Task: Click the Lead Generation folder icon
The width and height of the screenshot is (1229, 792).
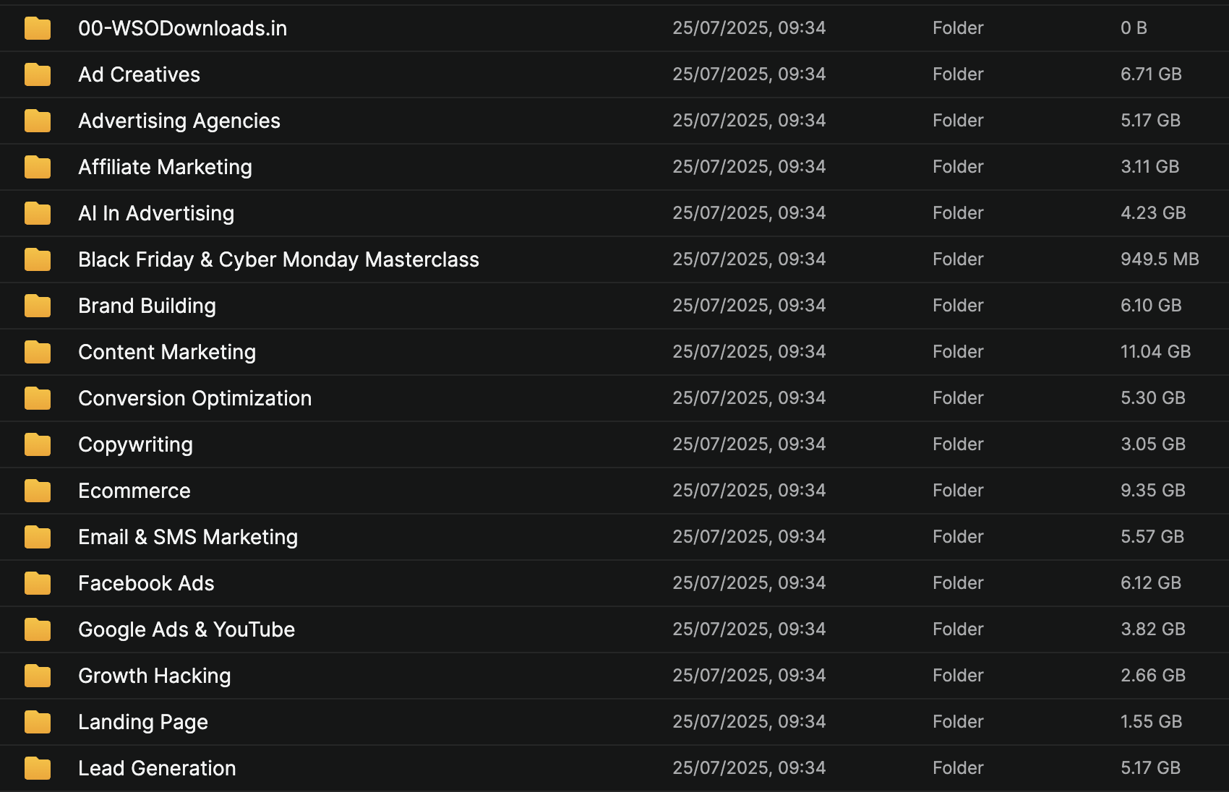Action: (x=38, y=768)
